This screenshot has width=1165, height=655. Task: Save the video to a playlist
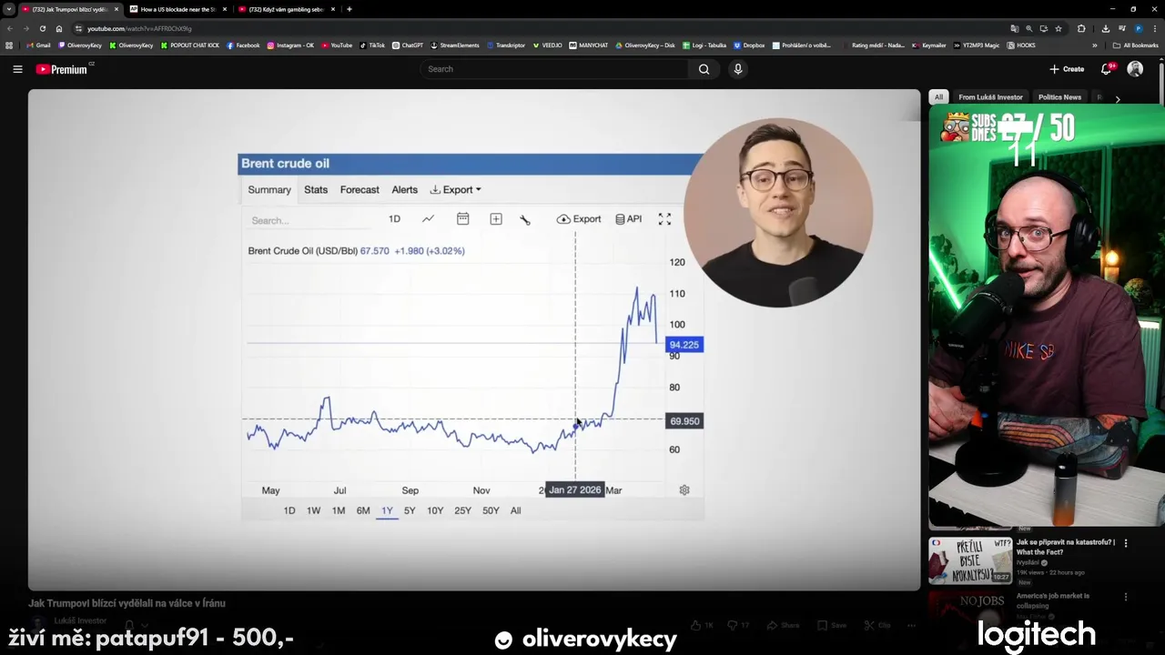click(x=833, y=625)
